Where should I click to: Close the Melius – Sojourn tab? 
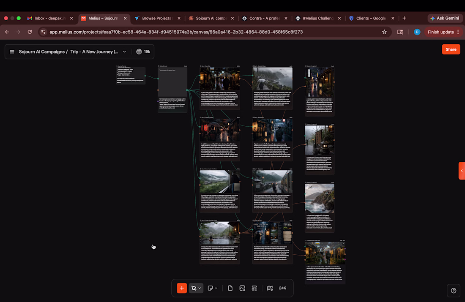125,18
